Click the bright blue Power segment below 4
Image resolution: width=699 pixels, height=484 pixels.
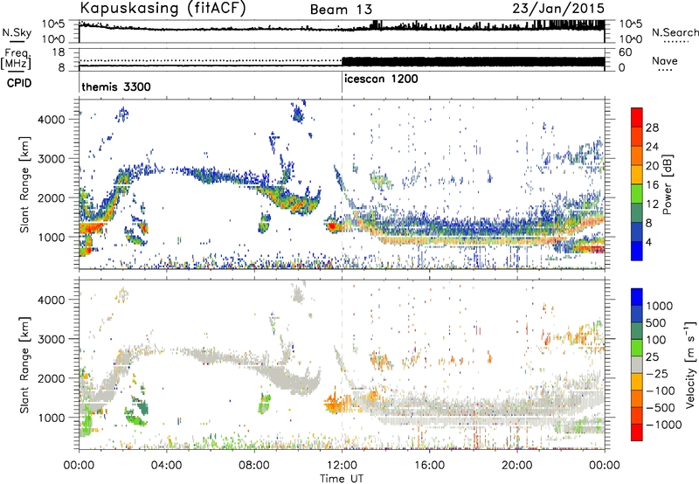pyautogui.click(x=637, y=251)
